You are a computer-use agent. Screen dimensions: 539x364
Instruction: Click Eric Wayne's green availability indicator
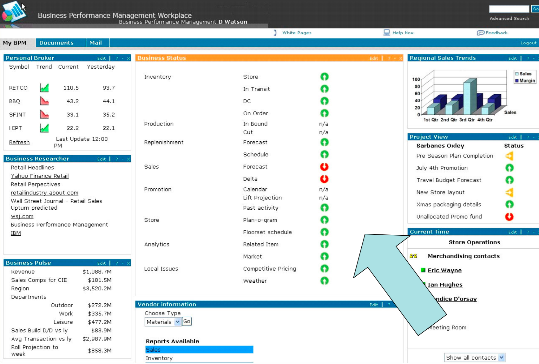tap(423, 270)
